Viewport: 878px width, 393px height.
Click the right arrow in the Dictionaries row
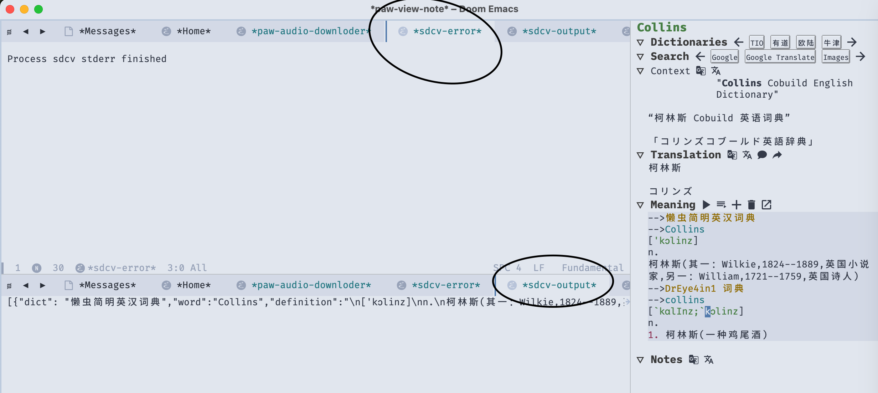852,42
